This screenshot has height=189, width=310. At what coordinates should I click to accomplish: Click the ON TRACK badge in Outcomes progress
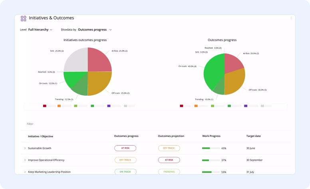coord(125,172)
